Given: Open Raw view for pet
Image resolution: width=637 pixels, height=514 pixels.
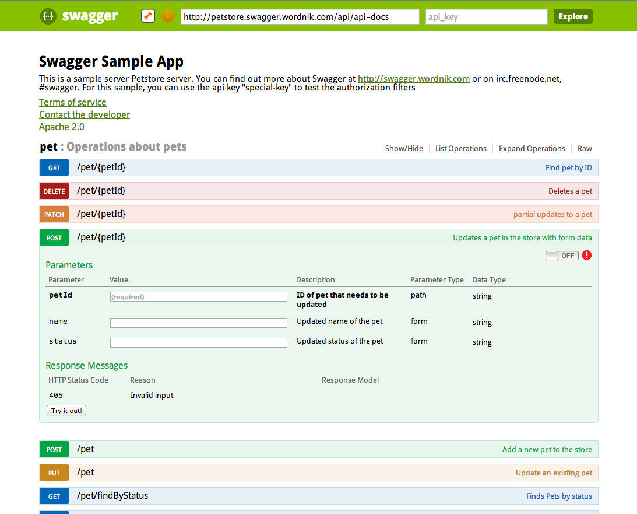Looking at the screenshot, I should [x=585, y=148].
